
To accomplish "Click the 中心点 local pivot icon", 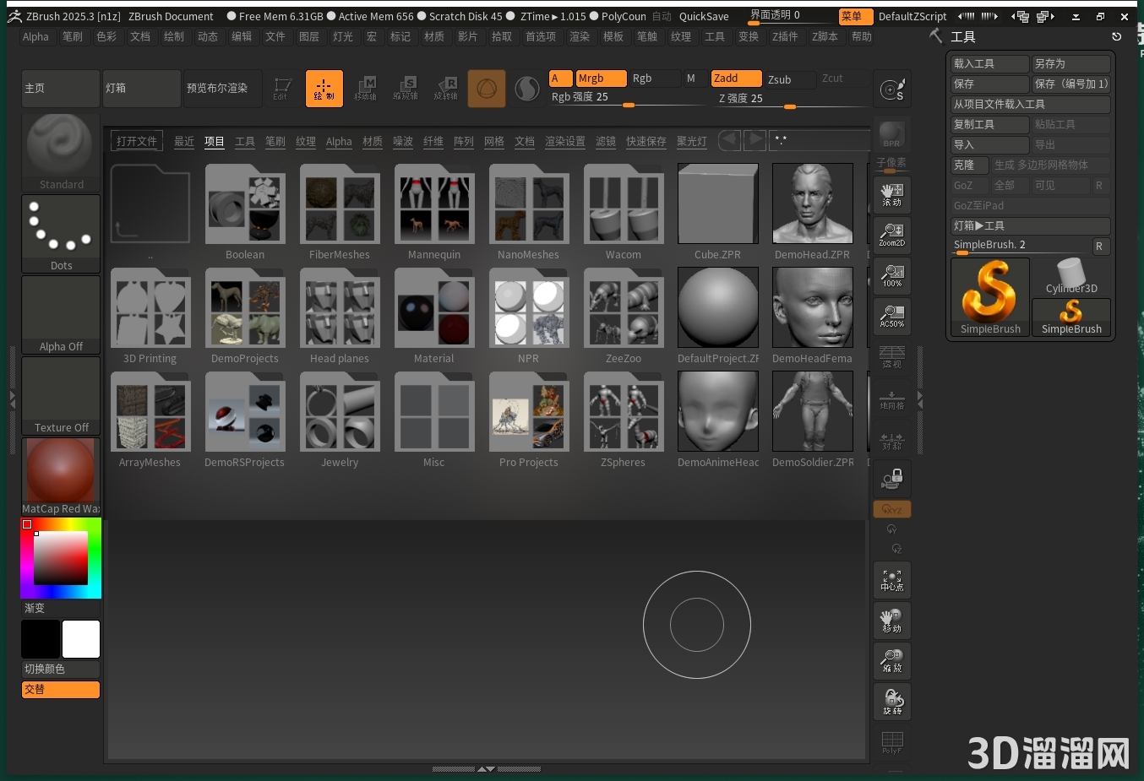I will pyautogui.click(x=891, y=580).
